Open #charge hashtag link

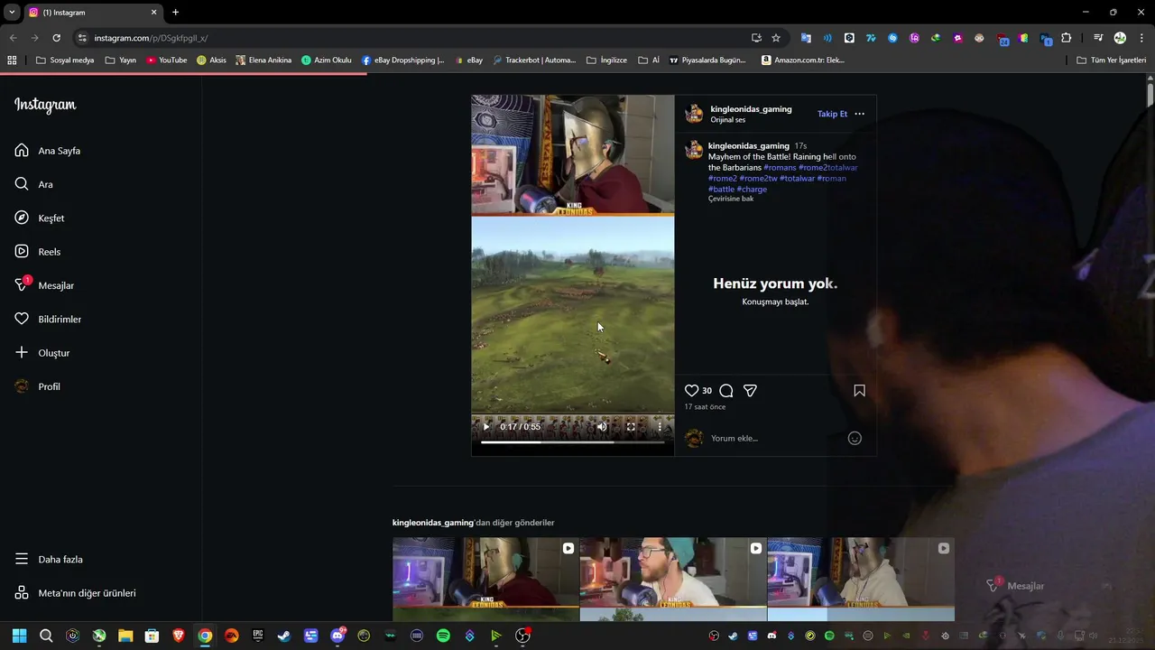pyautogui.click(x=752, y=190)
